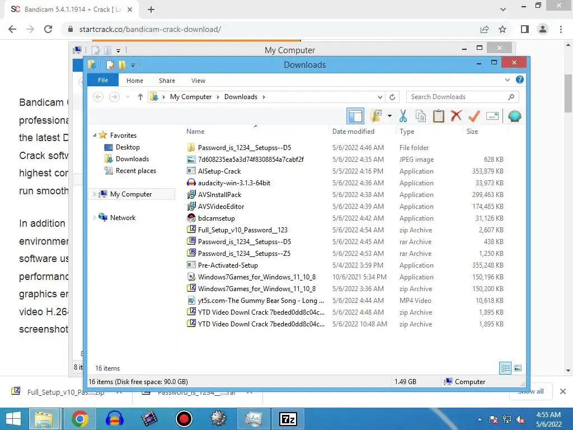
Task: Open the File ribbon tab
Action: (x=103, y=80)
